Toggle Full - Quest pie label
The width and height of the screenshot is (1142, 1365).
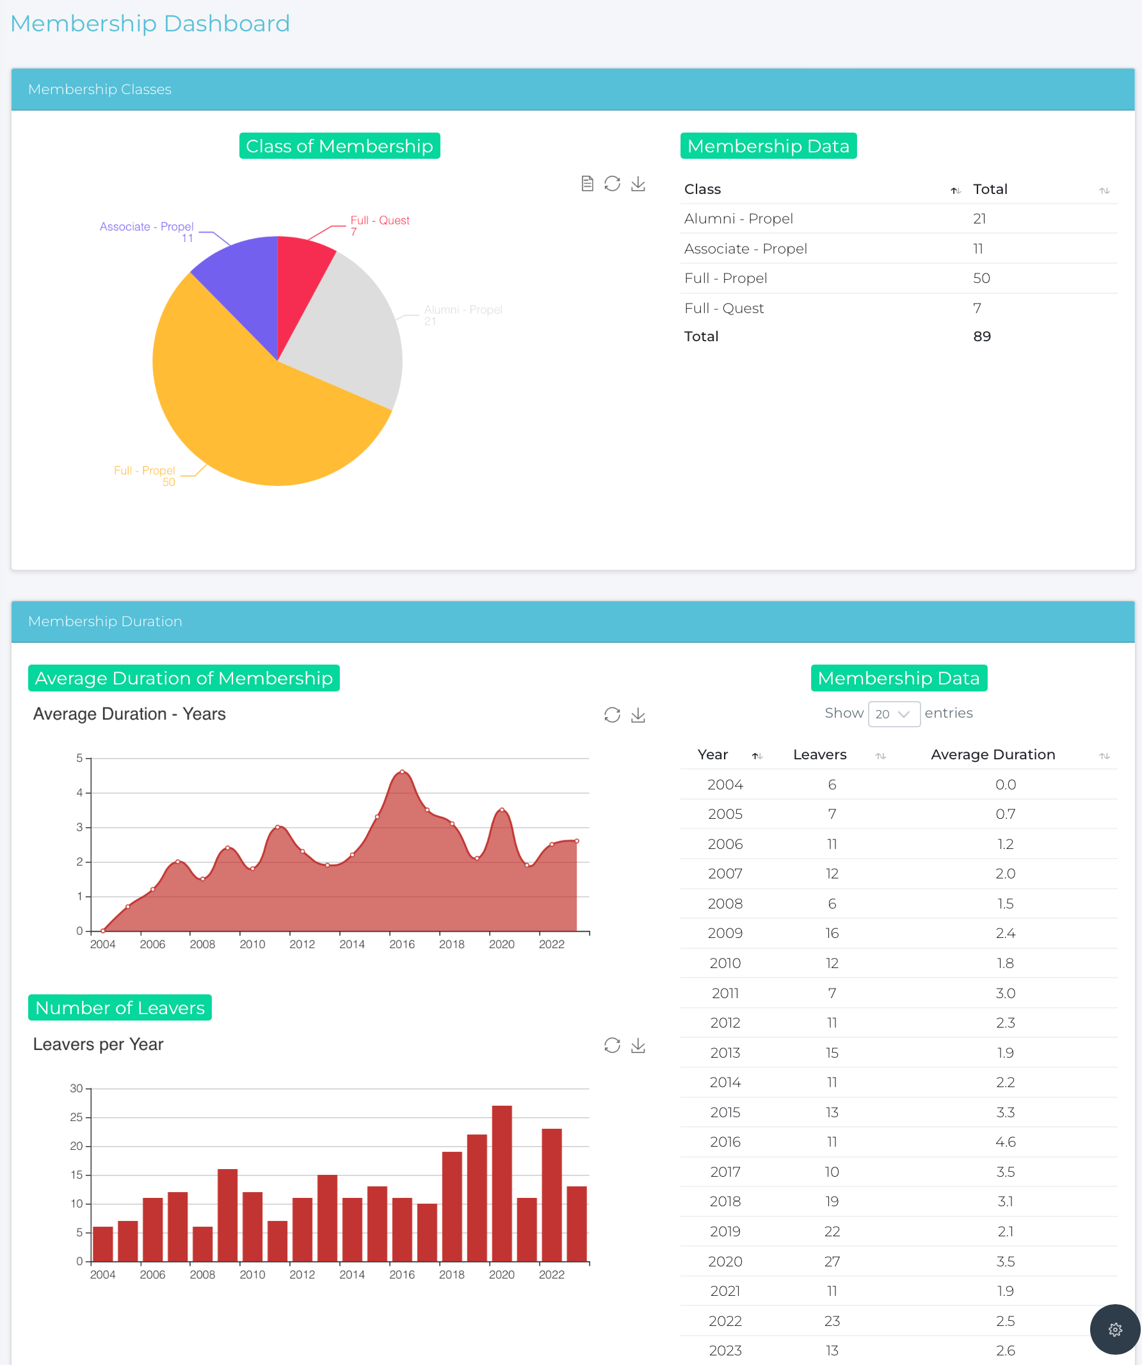point(380,221)
